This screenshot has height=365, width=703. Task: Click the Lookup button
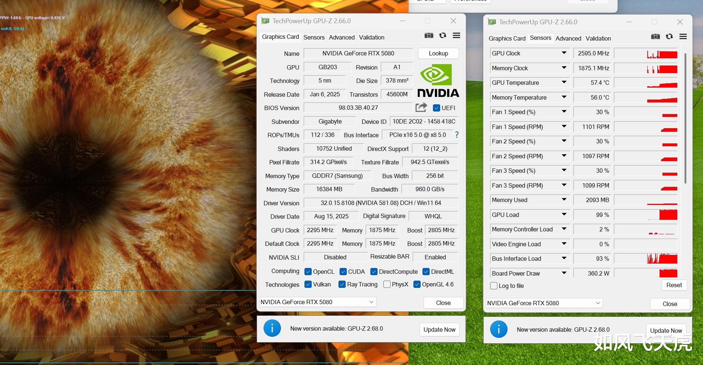tap(438, 53)
